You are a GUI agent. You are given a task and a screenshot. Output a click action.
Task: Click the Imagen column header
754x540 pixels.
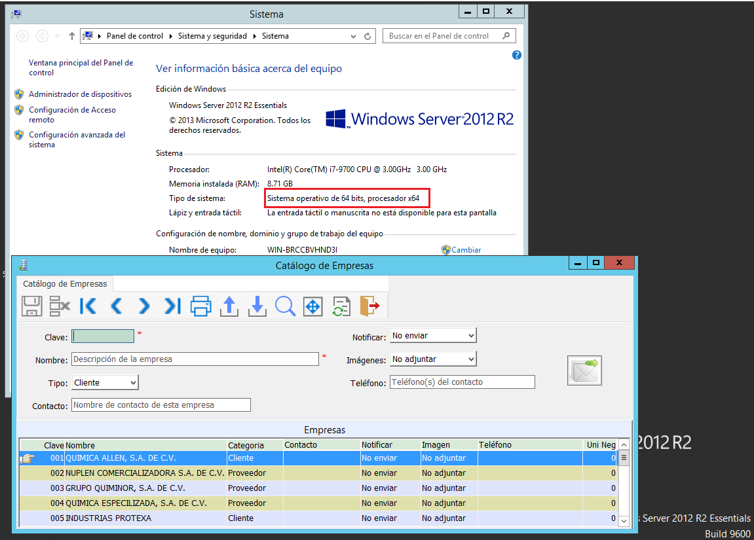[x=449, y=445]
